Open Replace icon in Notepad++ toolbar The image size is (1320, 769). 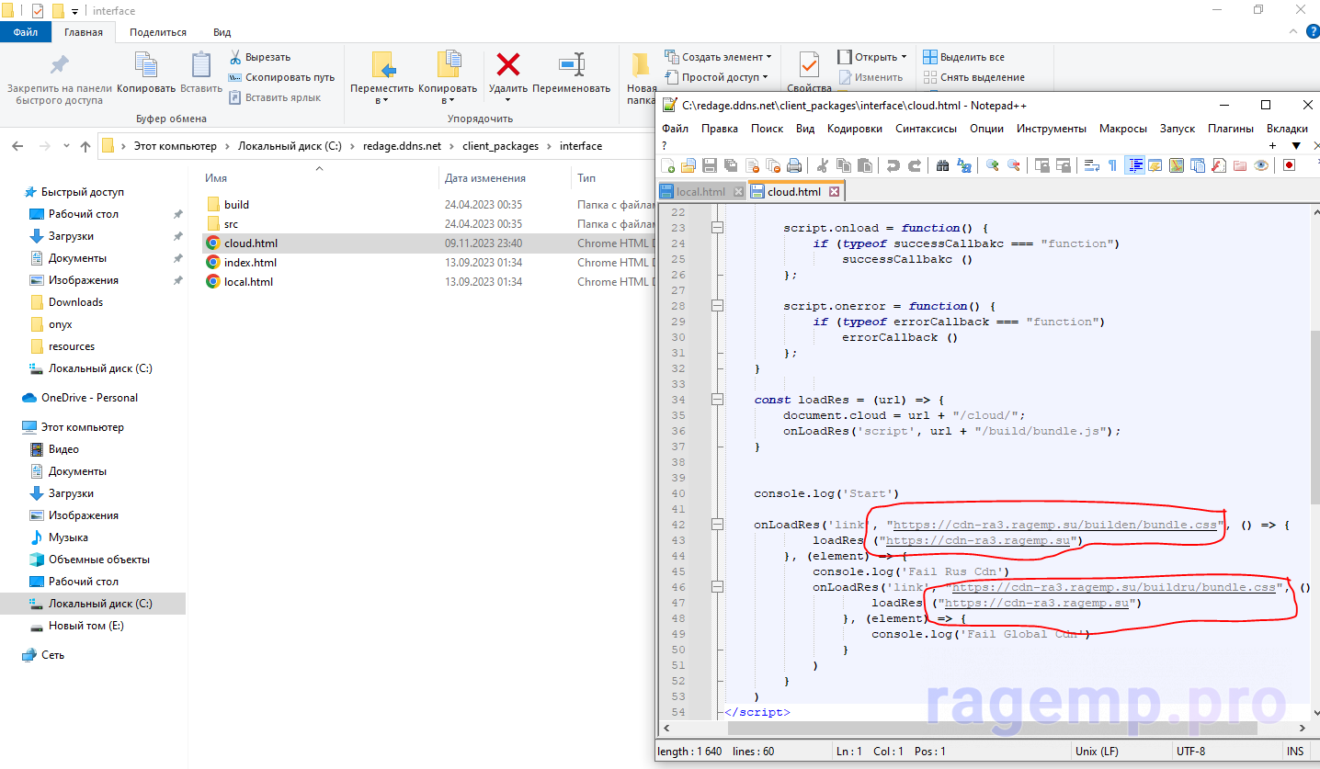[x=963, y=165]
